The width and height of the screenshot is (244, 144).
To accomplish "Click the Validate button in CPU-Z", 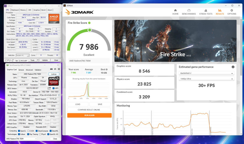I will pos(45,60).
